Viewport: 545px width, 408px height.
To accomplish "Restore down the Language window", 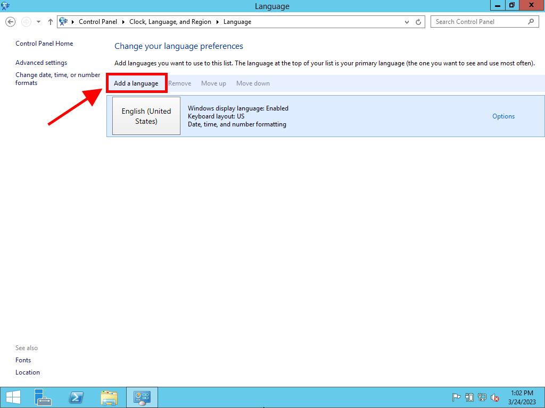I will point(512,5).
